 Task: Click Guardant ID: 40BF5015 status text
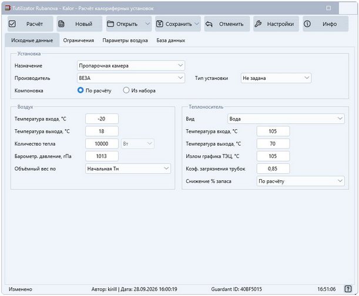coord(236,289)
